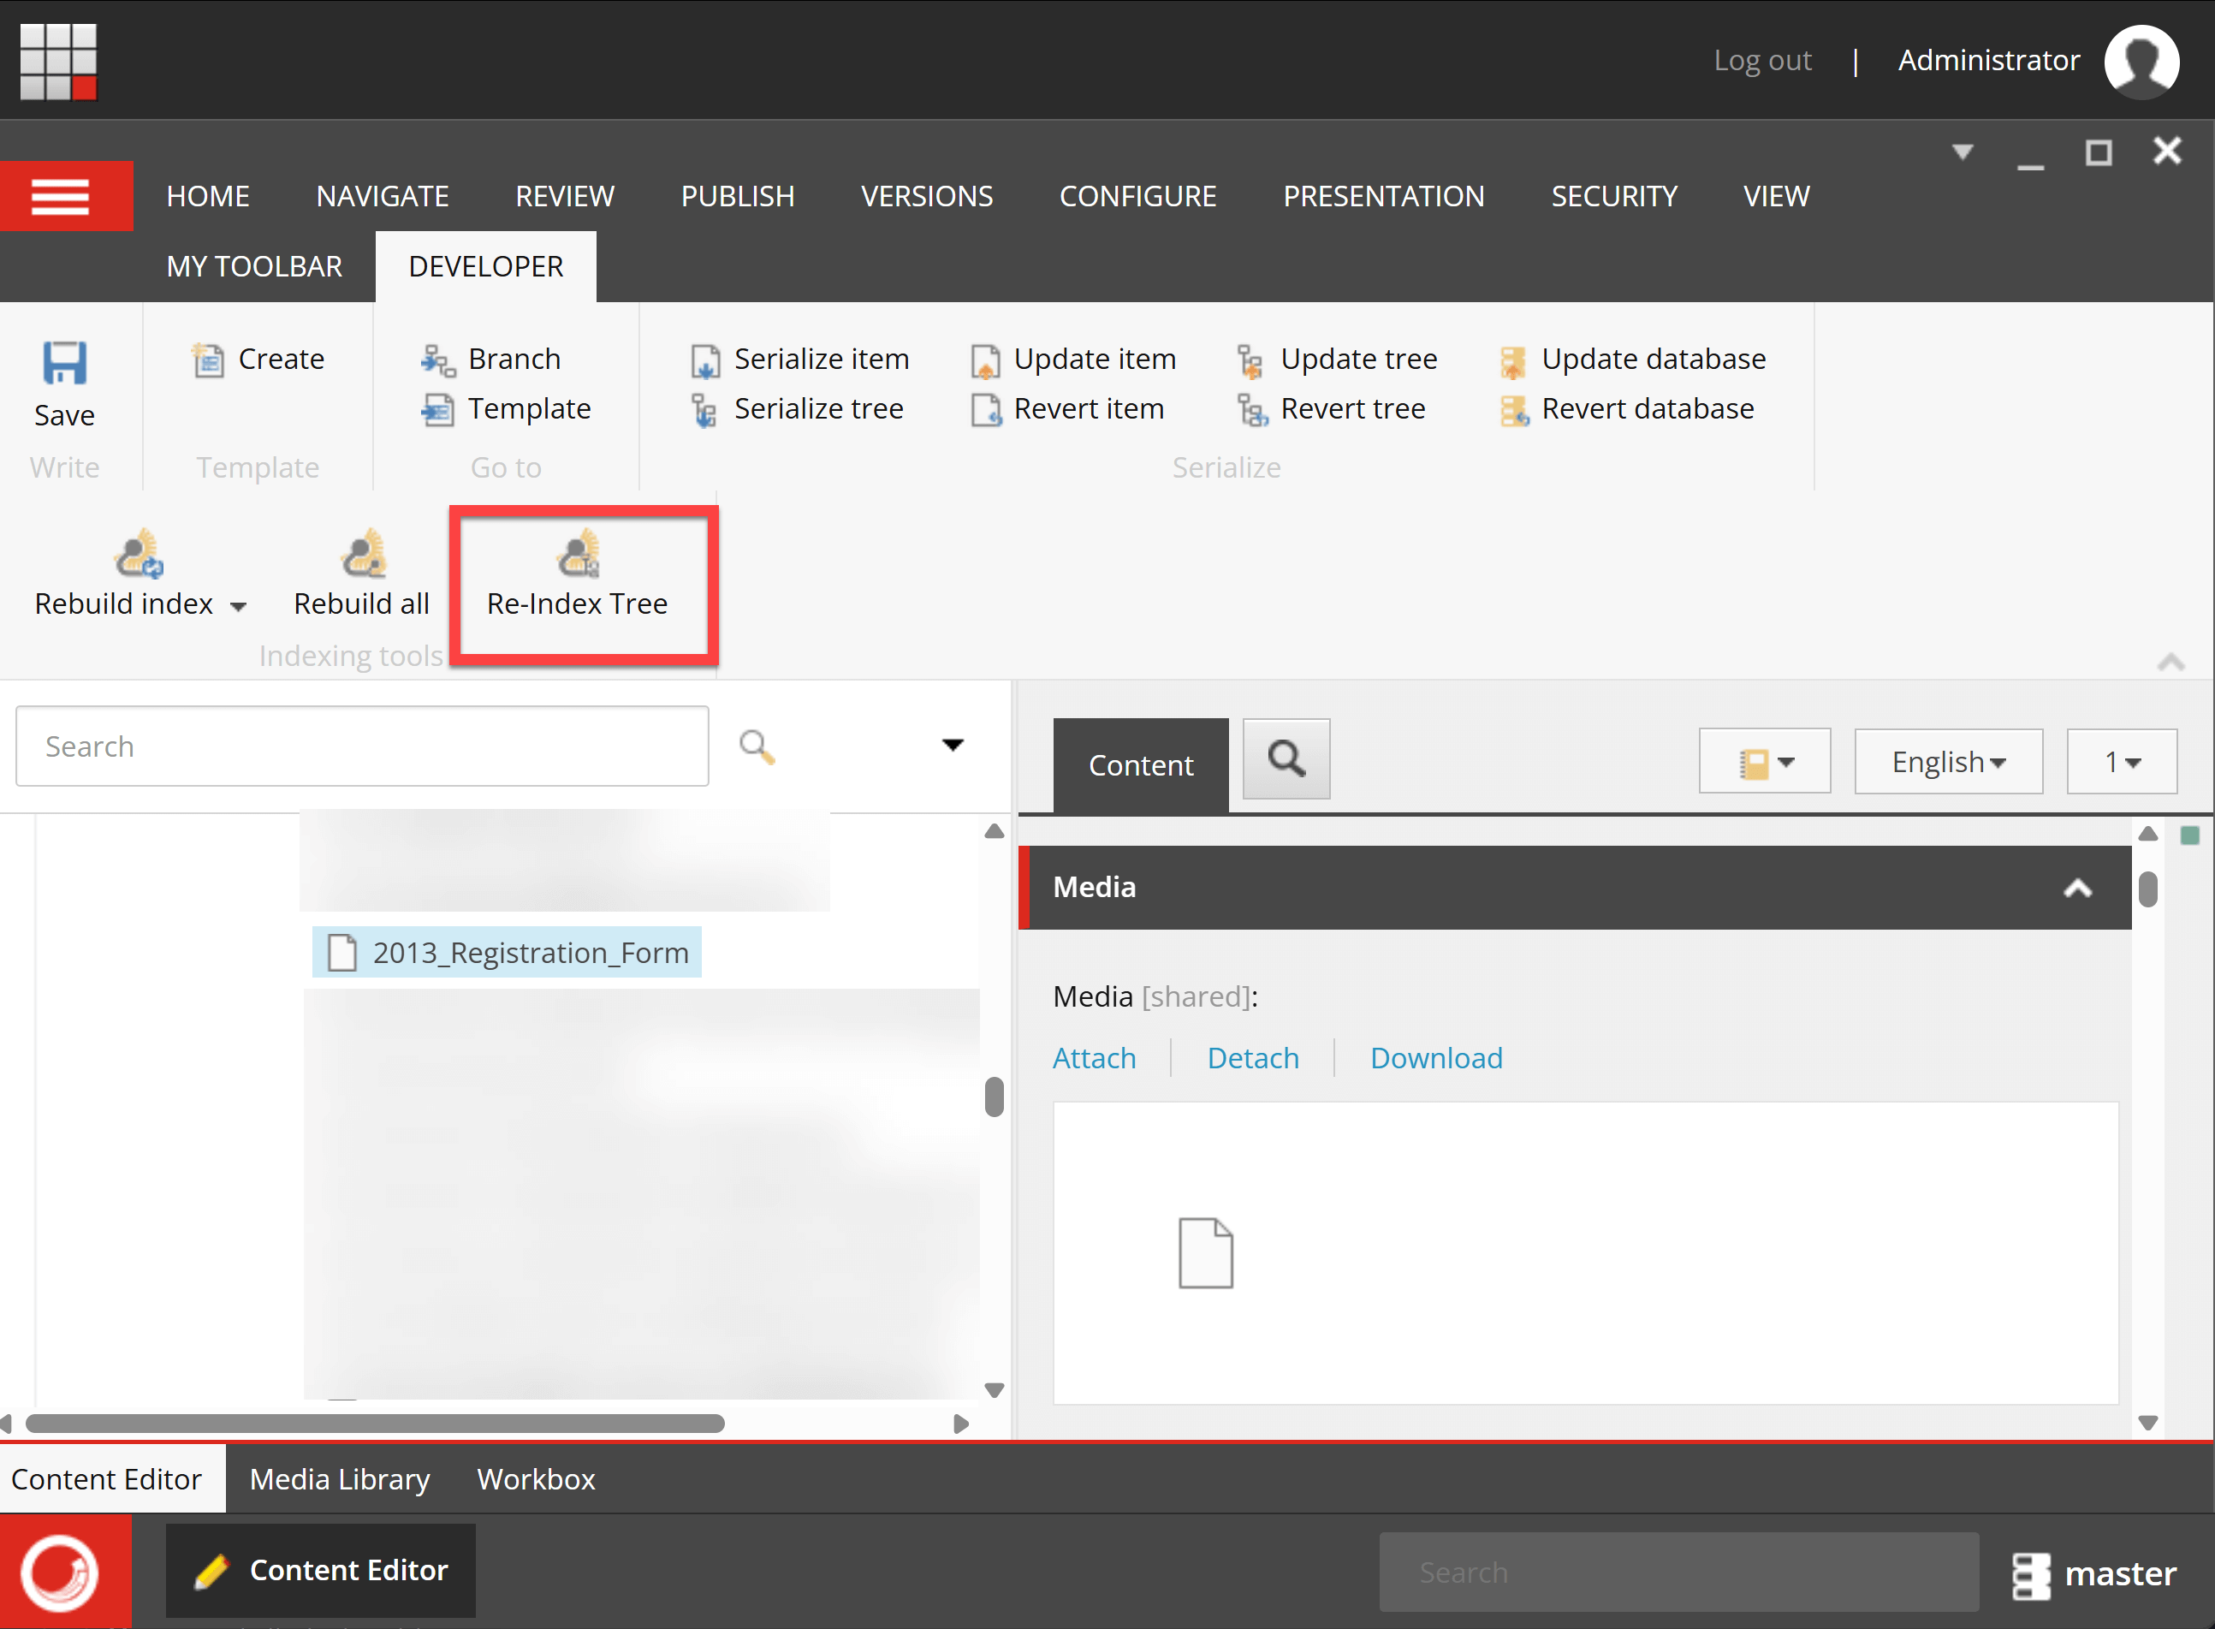Image resolution: width=2215 pixels, height=1629 pixels.
Task: Click the Re-Index Tree icon
Action: [579, 553]
